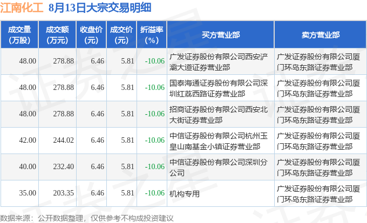367x223 pixels.
Task: Select the 卖方营业部 column header
Action: (321, 35)
